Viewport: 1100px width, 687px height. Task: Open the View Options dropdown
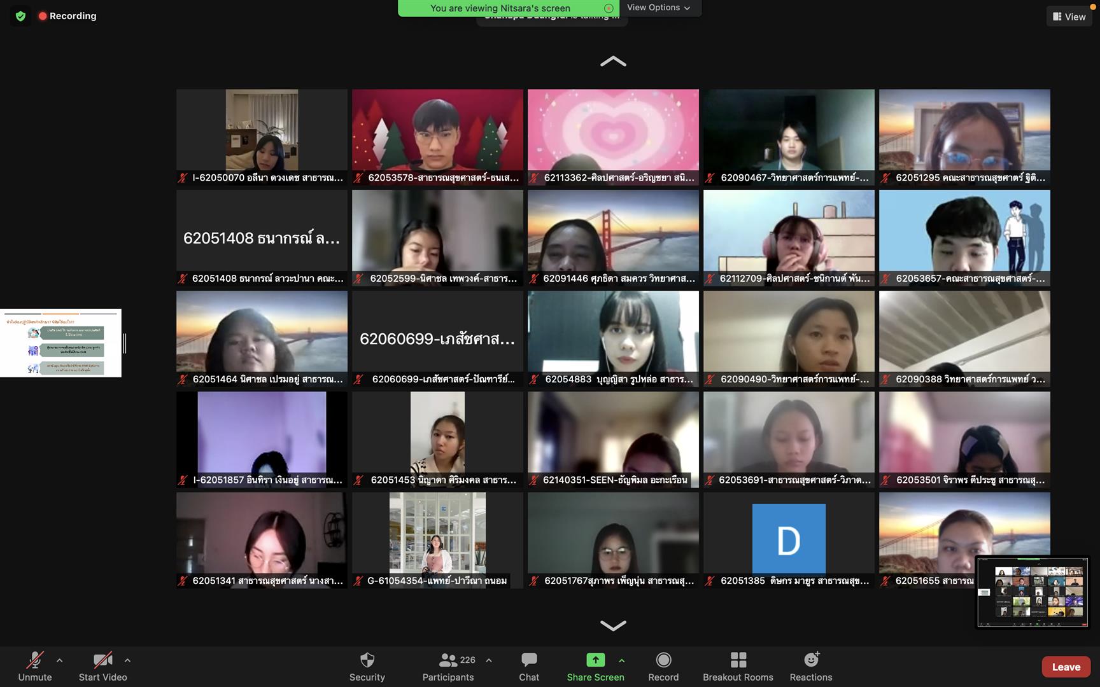pos(658,8)
